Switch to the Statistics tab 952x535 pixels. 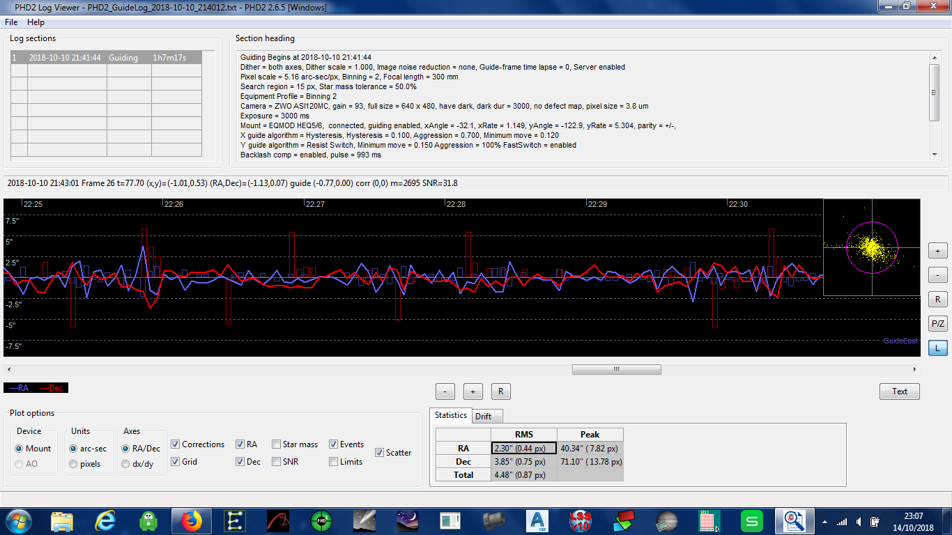(451, 415)
